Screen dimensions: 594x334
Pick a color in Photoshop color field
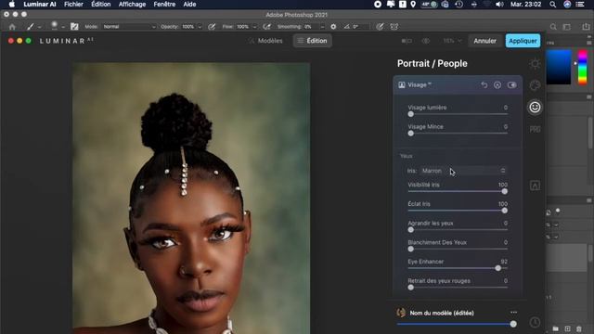(559, 67)
